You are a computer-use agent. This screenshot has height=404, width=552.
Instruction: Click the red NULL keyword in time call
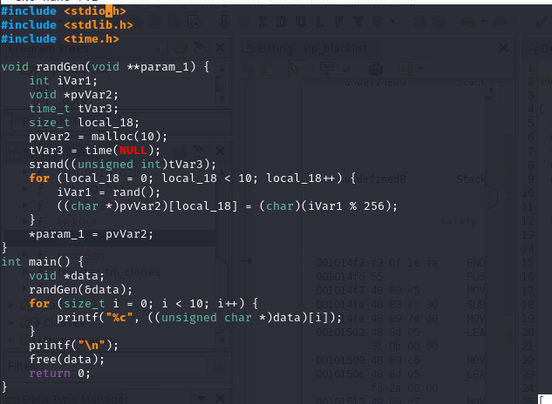tap(133, 151)
